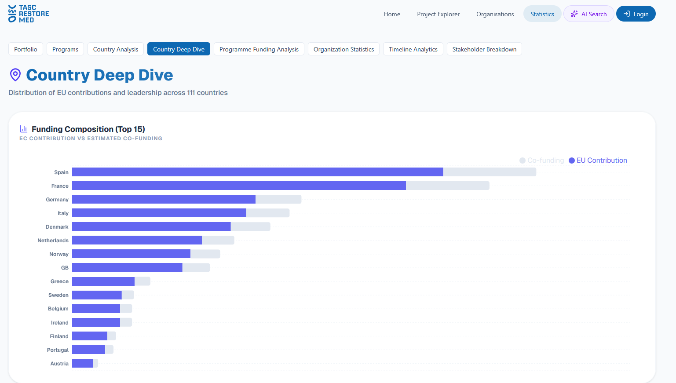Screen dimensions: 676x383
Task: Click the Ireland axis label
Action: click(x=60, y=323)
